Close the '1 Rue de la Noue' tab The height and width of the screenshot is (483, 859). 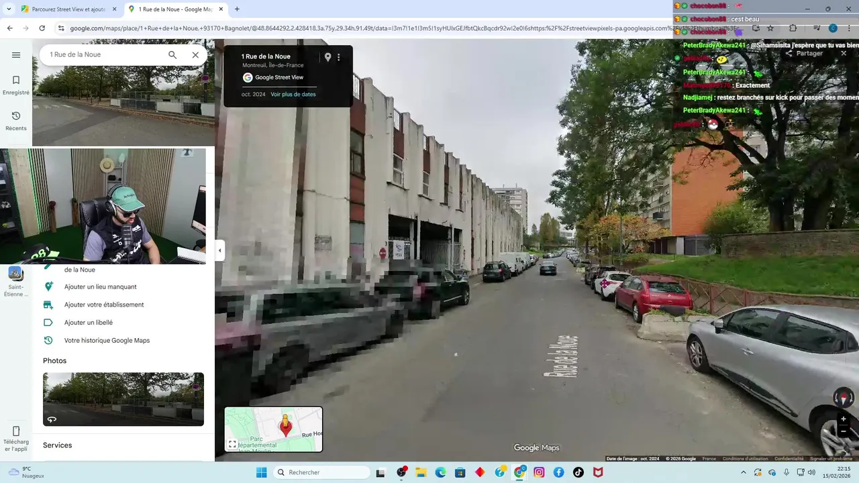tap(221, 9)
